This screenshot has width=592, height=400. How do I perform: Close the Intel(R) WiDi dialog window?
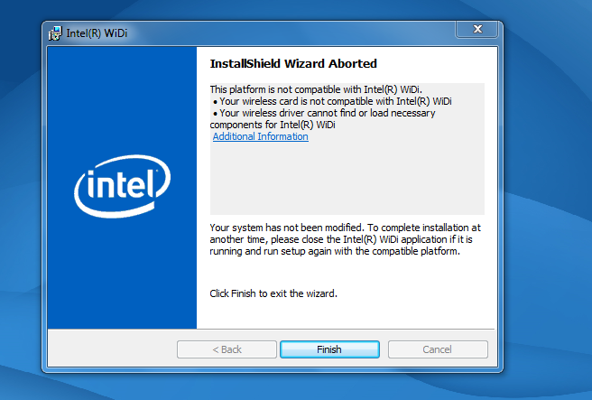(477, 29)
